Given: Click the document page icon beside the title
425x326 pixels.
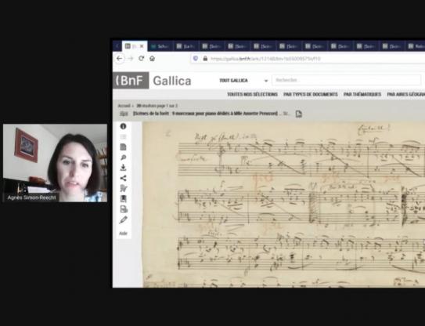Looking at the screenshot, I should coord(298,114).
